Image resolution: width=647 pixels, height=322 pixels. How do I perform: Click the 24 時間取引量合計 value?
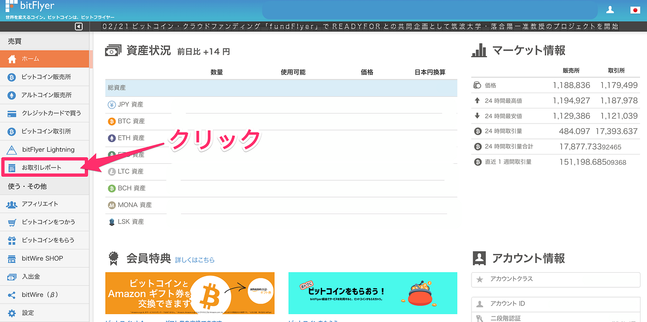coord(590,147)
